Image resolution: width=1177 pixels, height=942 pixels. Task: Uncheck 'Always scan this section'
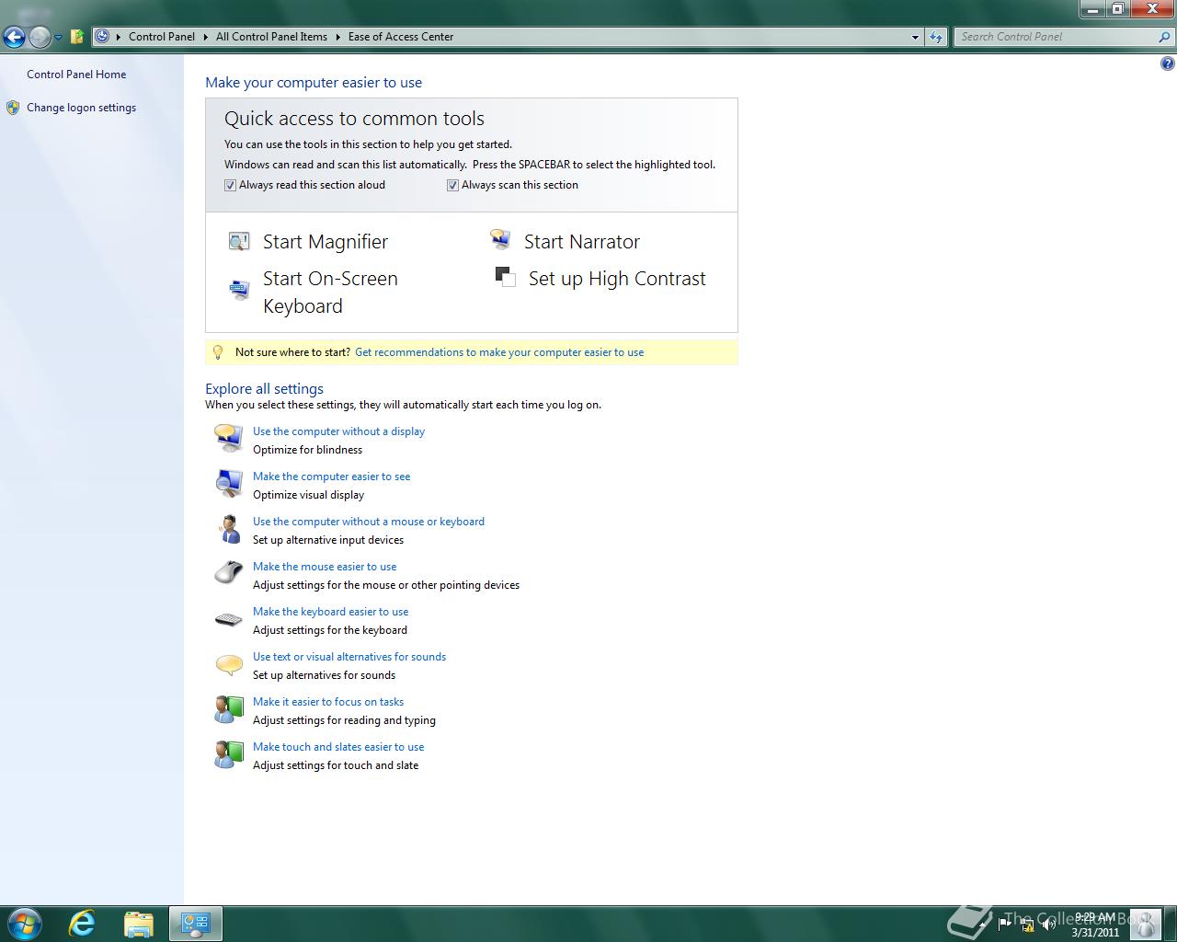coord(452,185)
